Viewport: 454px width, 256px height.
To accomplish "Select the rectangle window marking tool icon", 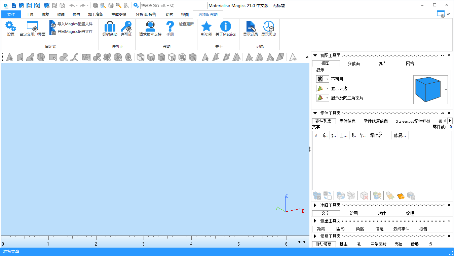I will pyautogui.click(x=53, y=57).
